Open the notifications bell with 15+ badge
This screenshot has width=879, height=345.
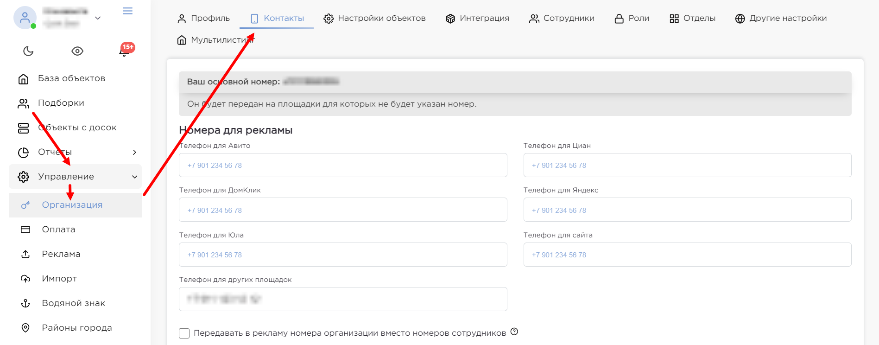pyautogui.click(x=124, y=51)
